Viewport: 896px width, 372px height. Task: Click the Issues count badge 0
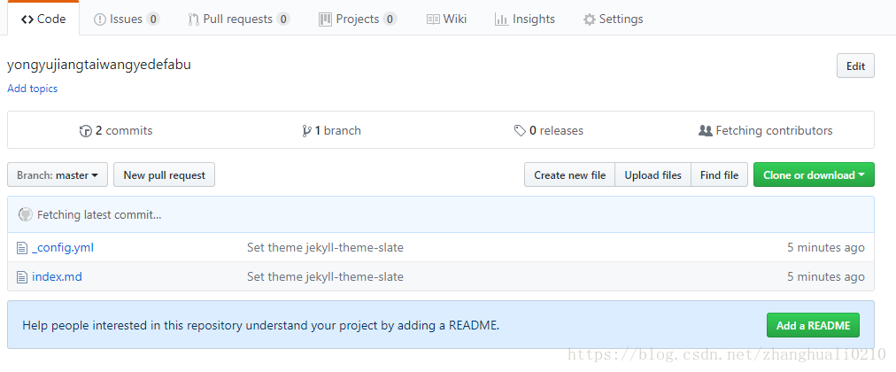point(152,19)
